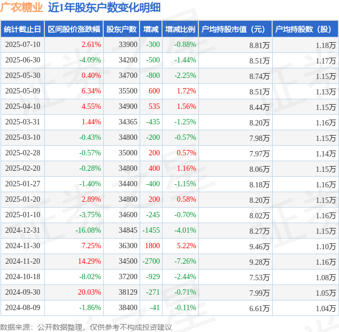Click the change ratio -4.01%
339x332 pixels.
(x=186, y=230)
